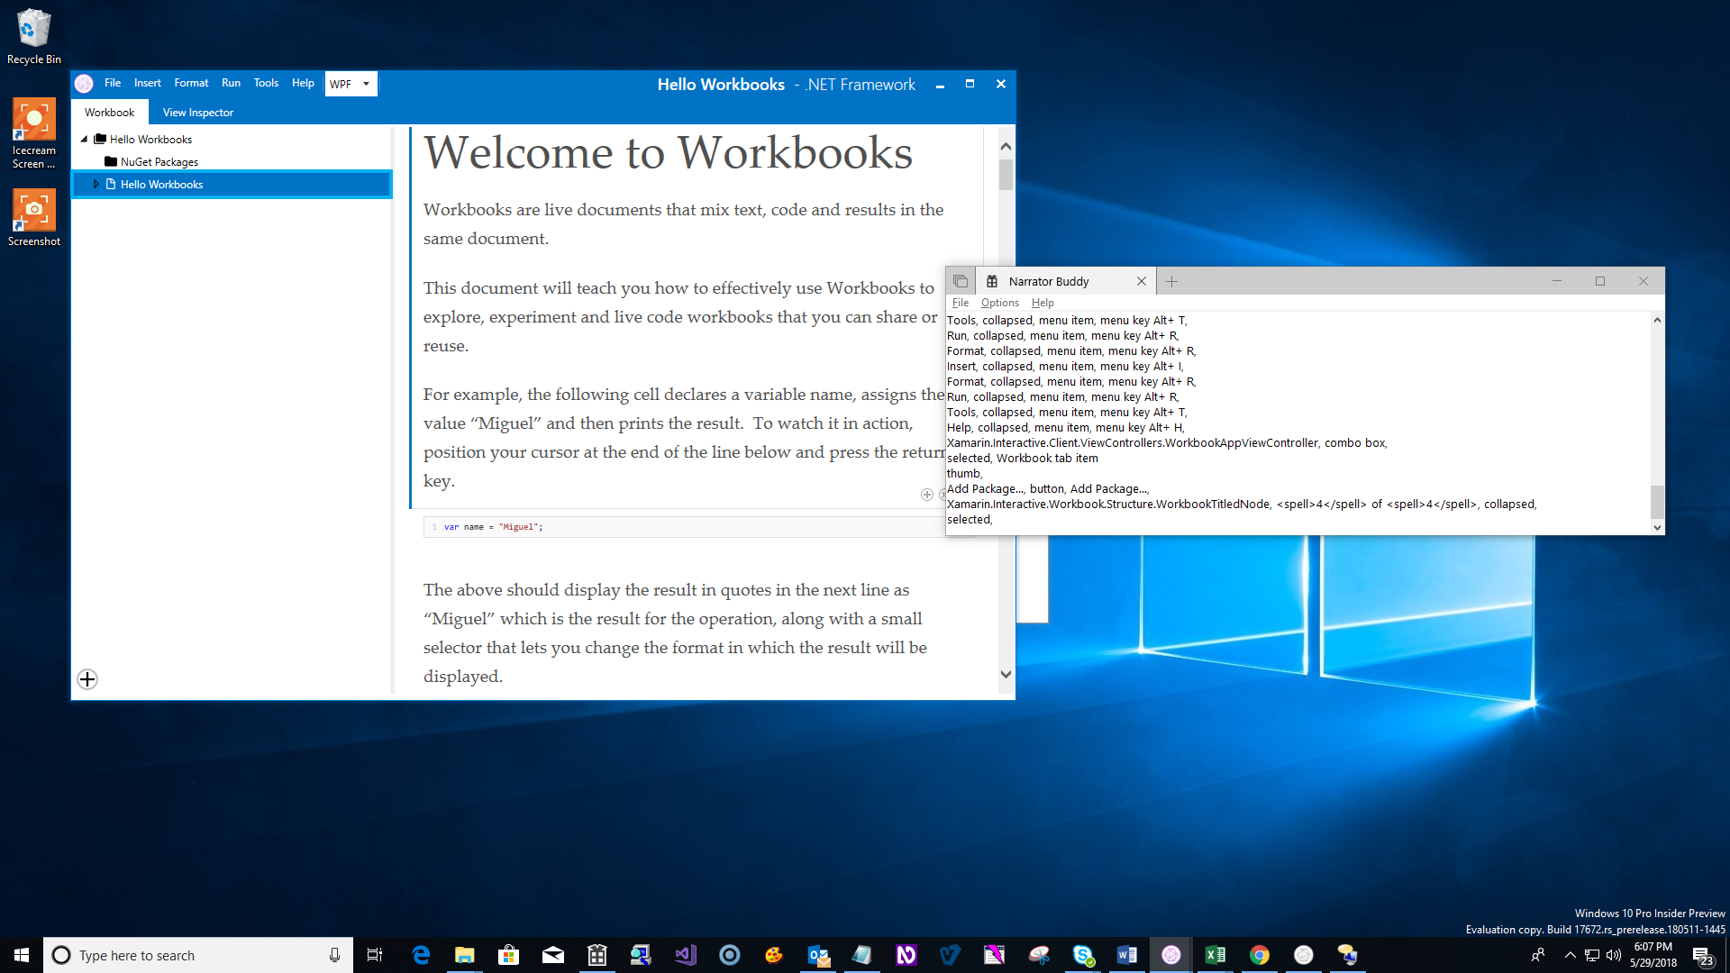Select the Screenshot desktop shortcut icon
The image size is (1730, 973).
(x=34, y=217)
